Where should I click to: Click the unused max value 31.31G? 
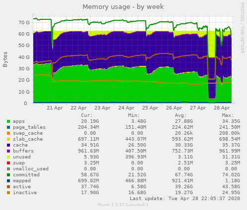click(231, 157)
